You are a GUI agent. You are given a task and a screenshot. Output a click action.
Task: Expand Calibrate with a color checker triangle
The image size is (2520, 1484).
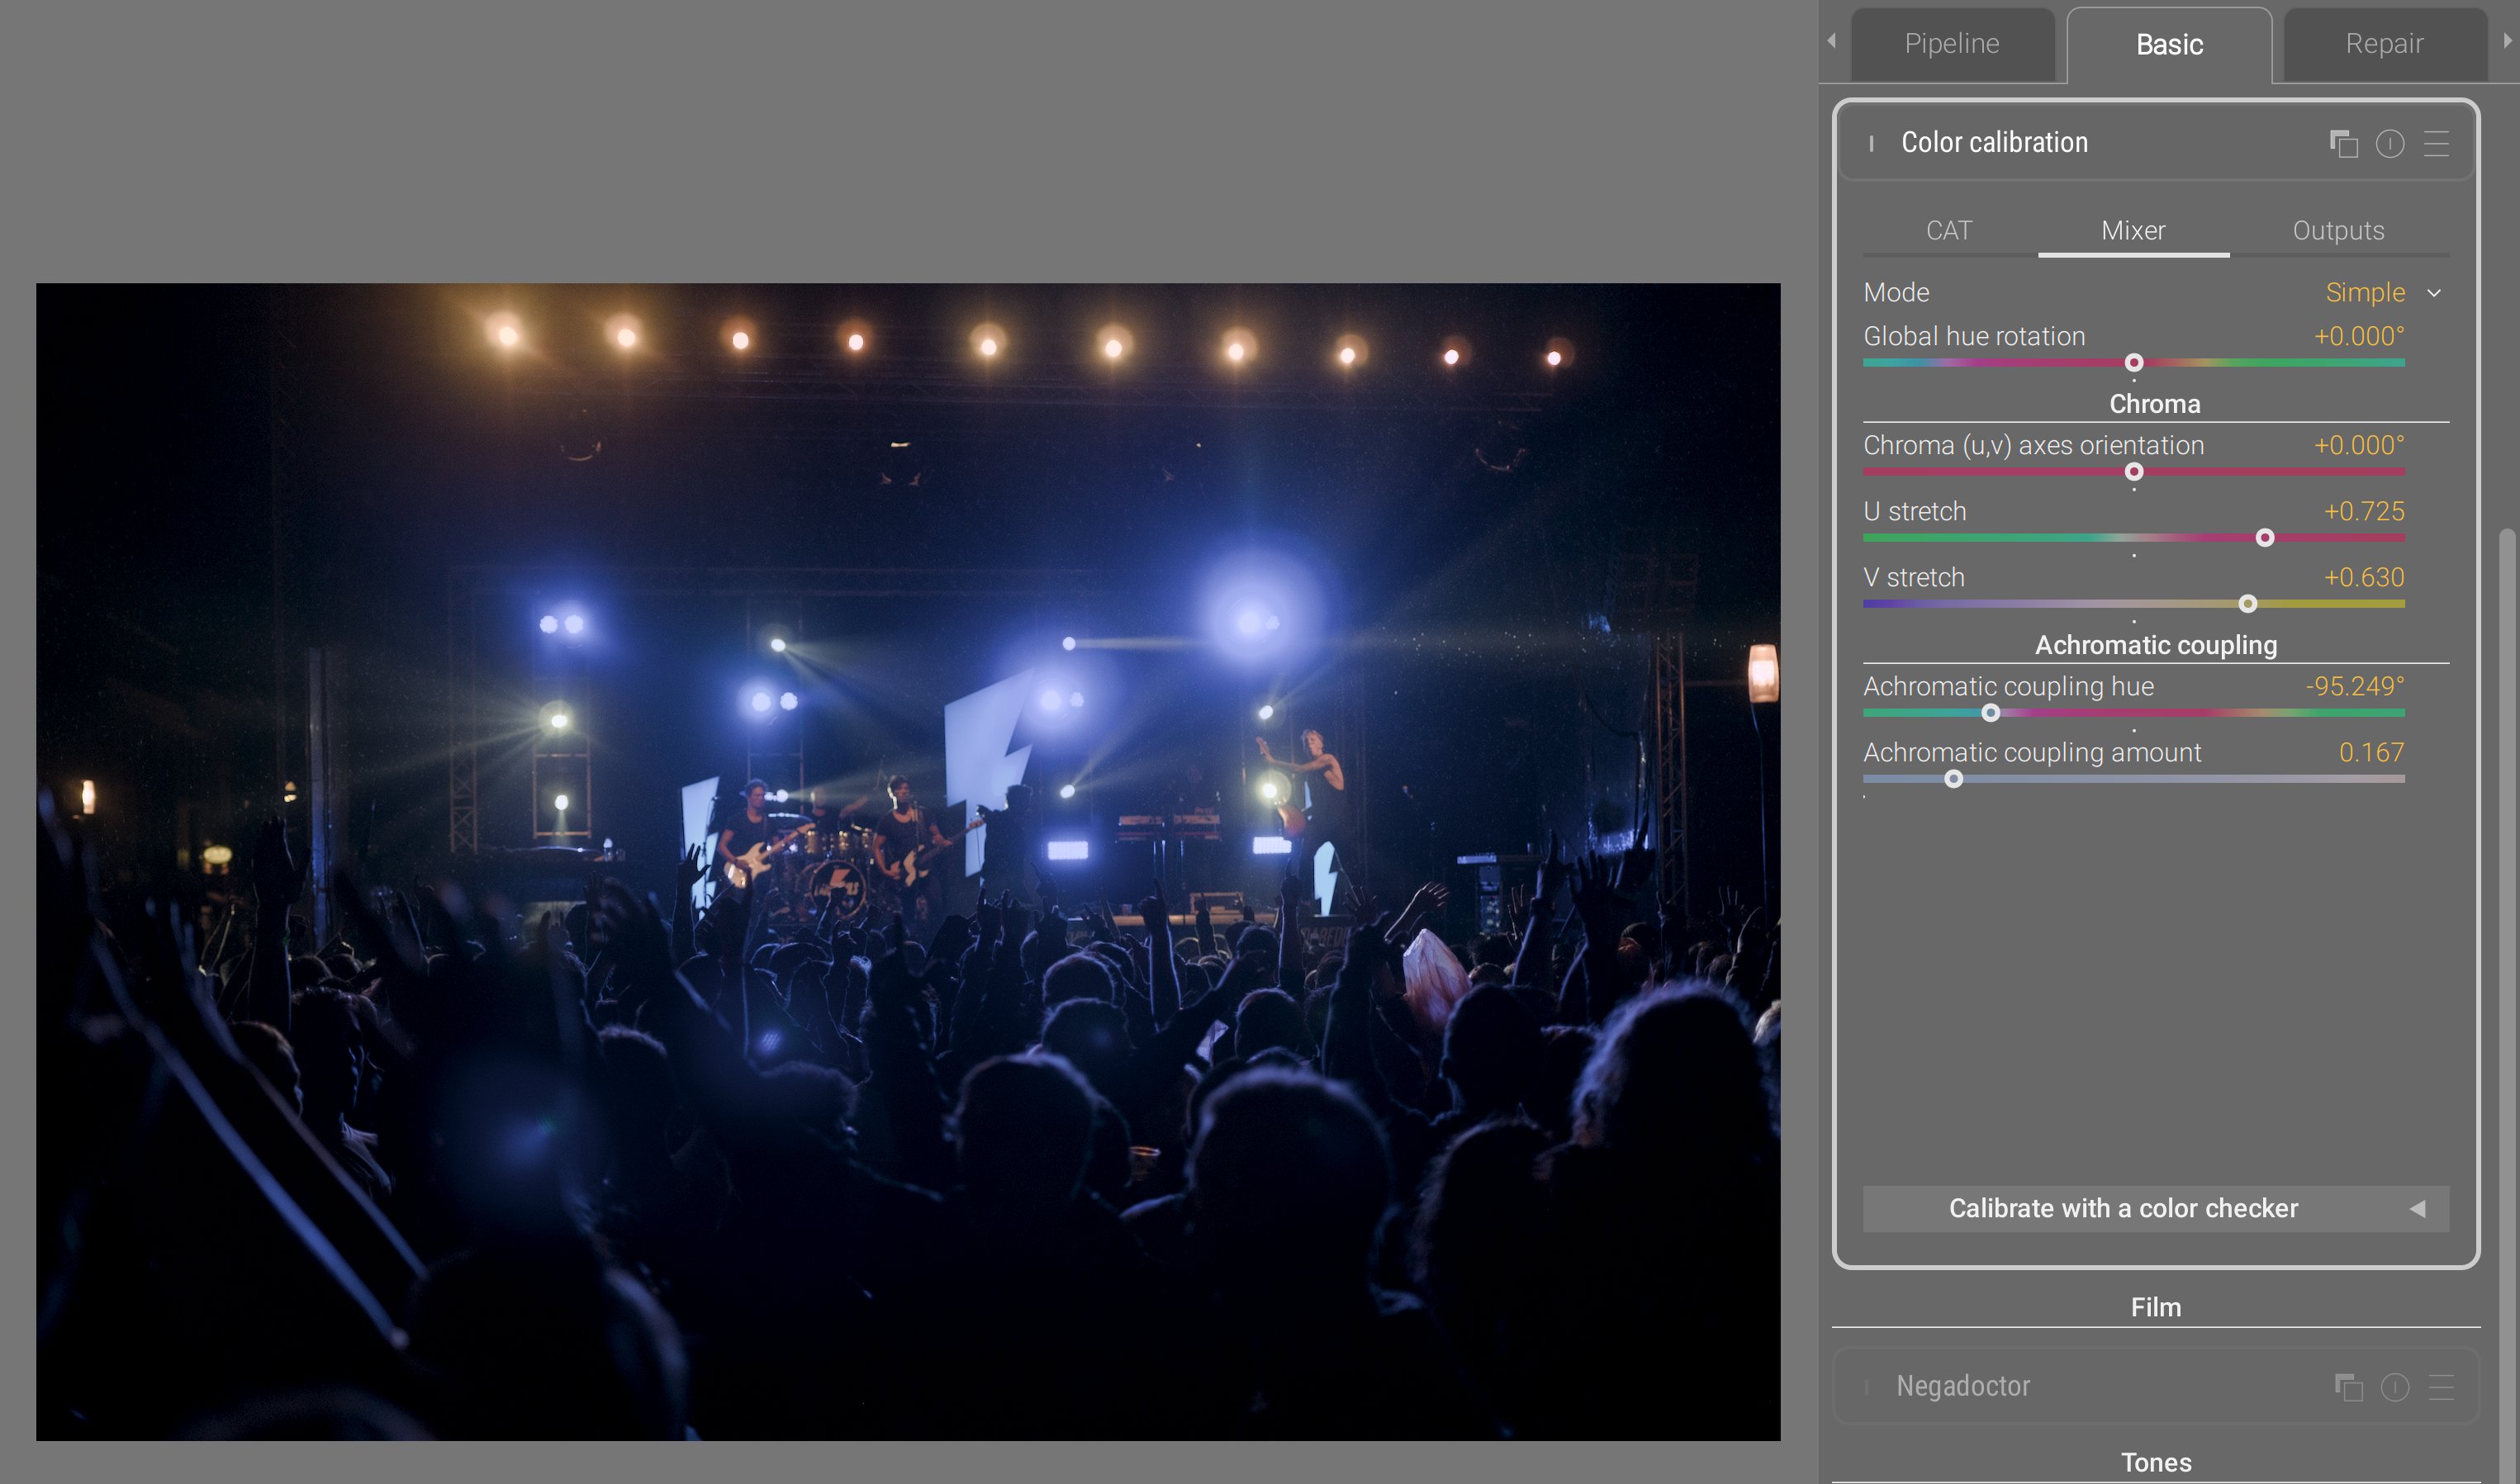tap(2417, 1209)
